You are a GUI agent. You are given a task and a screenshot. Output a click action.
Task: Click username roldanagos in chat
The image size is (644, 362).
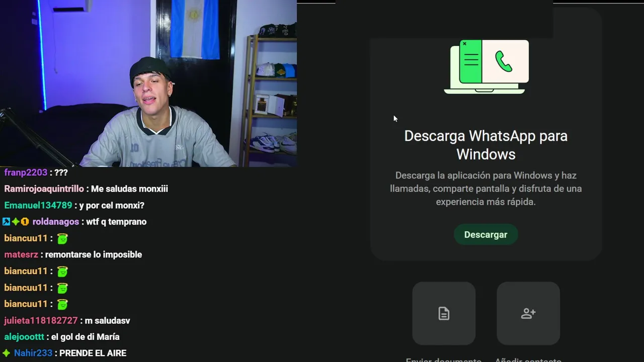56,222
